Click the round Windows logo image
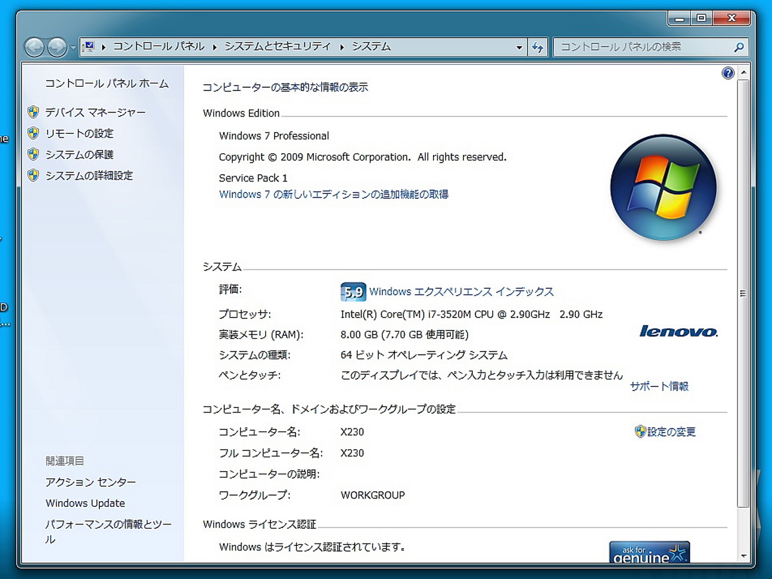This screenshot has width=772, height=579. (663, 188)
